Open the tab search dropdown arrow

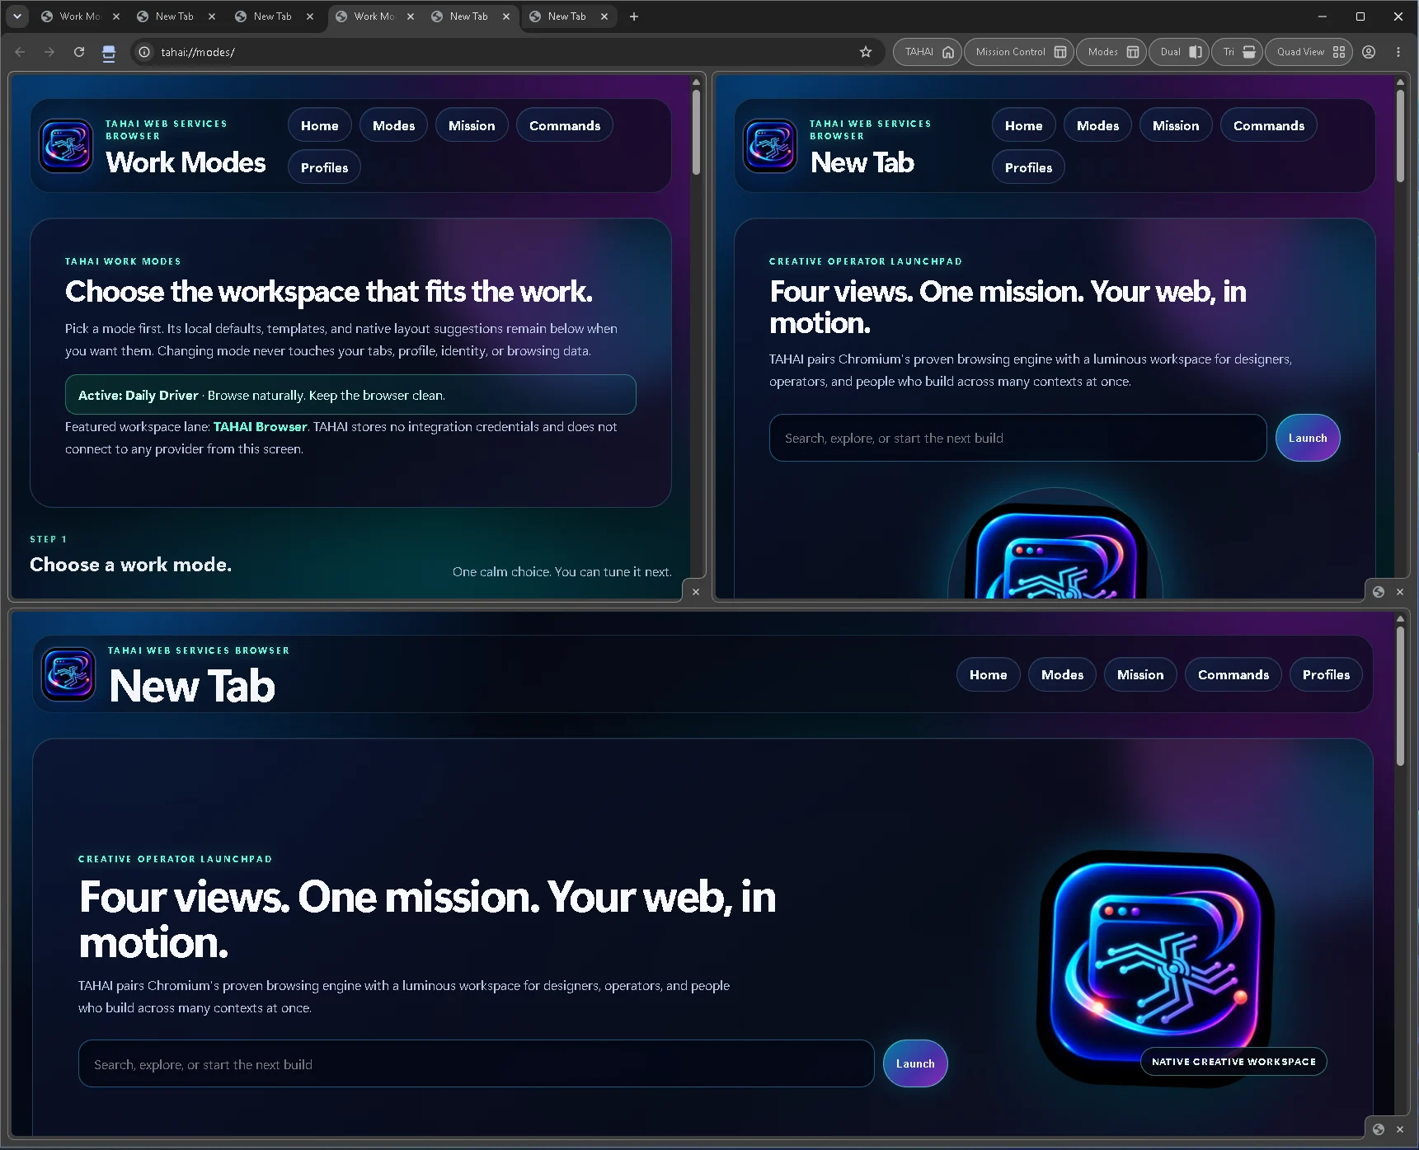[x=16, y=16]
